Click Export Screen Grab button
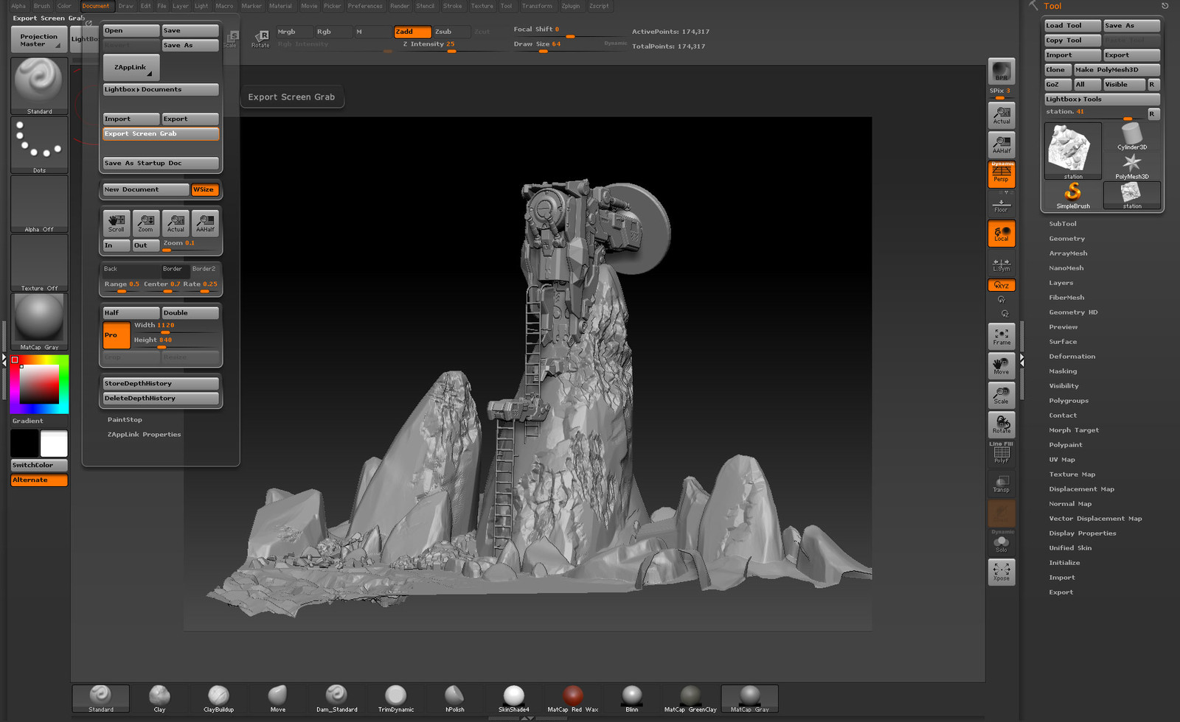The image size is (1180, 722). (x=161, y=133)
